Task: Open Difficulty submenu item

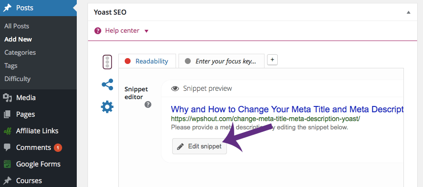Action: coord(17,79)
